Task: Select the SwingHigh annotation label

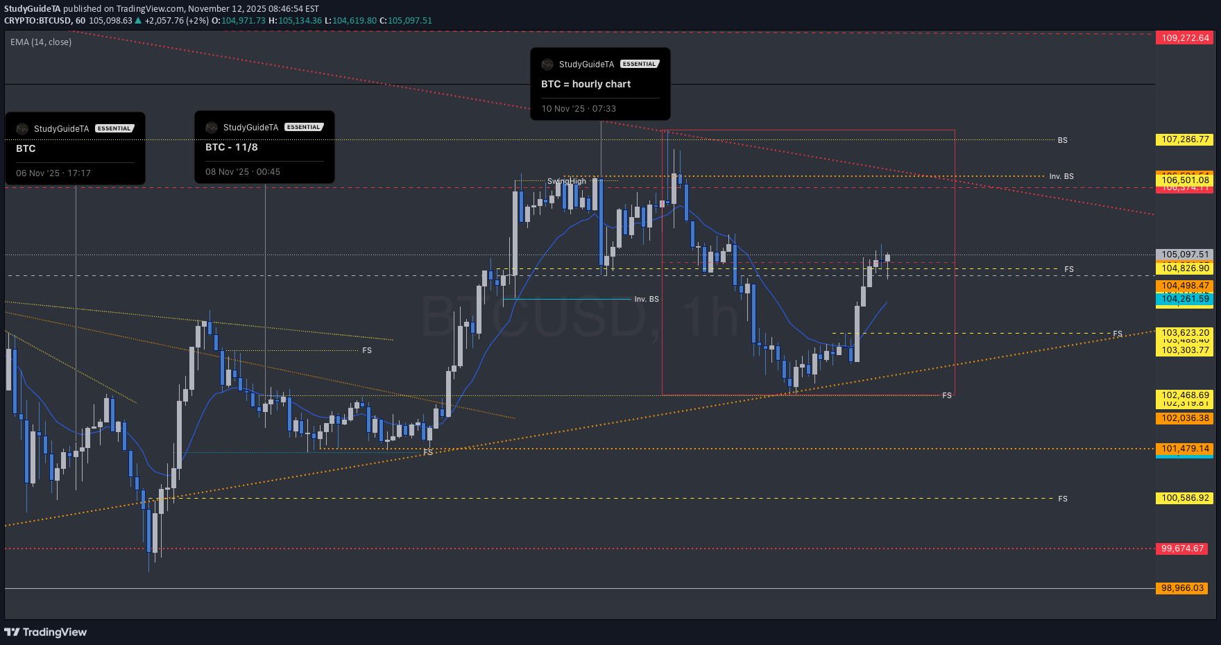Action: click(566, 182)
